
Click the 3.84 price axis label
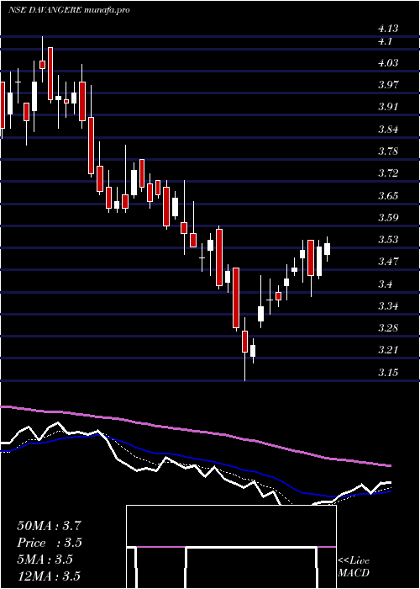tap(388, 130)
